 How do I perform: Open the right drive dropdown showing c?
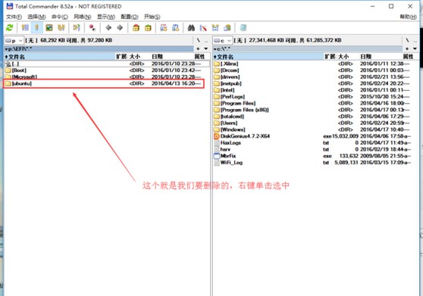tap(223, 40)
